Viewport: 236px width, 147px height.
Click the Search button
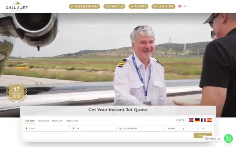click(203, 136)
